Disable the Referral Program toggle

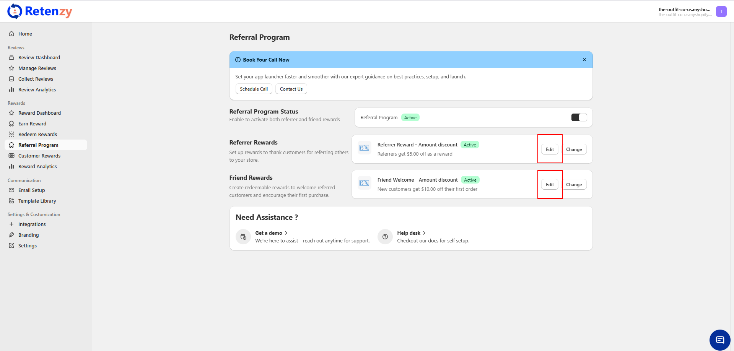click(x=579, y=117)
